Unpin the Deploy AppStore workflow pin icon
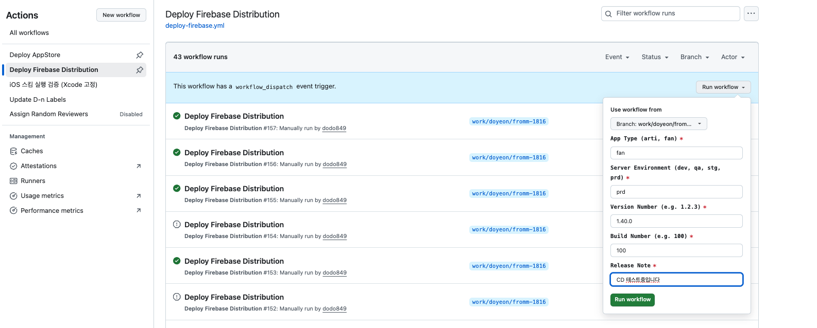This screenshot has width=817, height=328. coord(140,55)
